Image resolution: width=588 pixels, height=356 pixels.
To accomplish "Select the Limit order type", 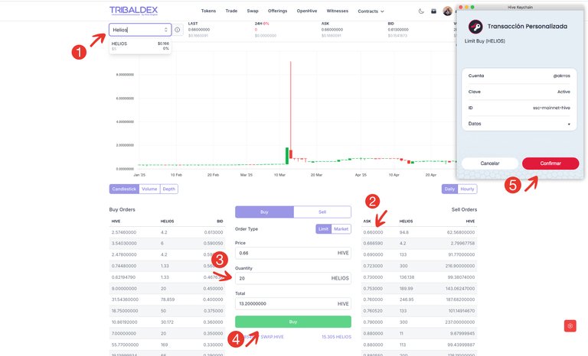I will coord(323,228).
